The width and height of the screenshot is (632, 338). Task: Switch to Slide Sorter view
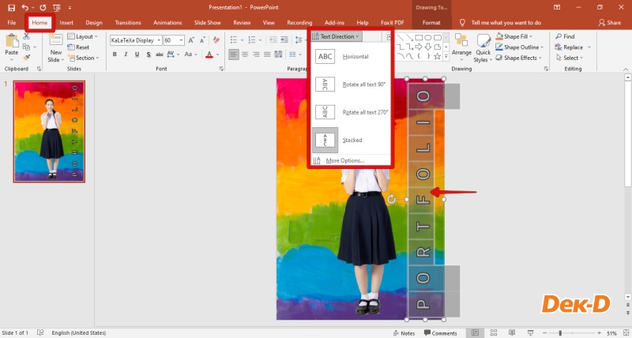pyautogui.click(x=494, y=333)
